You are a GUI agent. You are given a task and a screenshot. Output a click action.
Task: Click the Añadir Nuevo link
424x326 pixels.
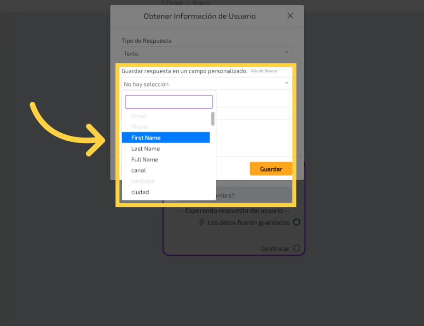pyautogui.click(x=264, y=71)
